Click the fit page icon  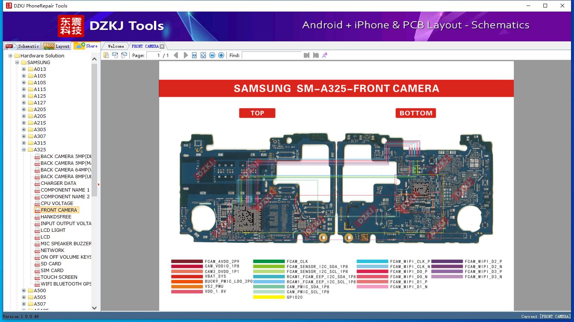pyautogui.click(x=203, y=55)
